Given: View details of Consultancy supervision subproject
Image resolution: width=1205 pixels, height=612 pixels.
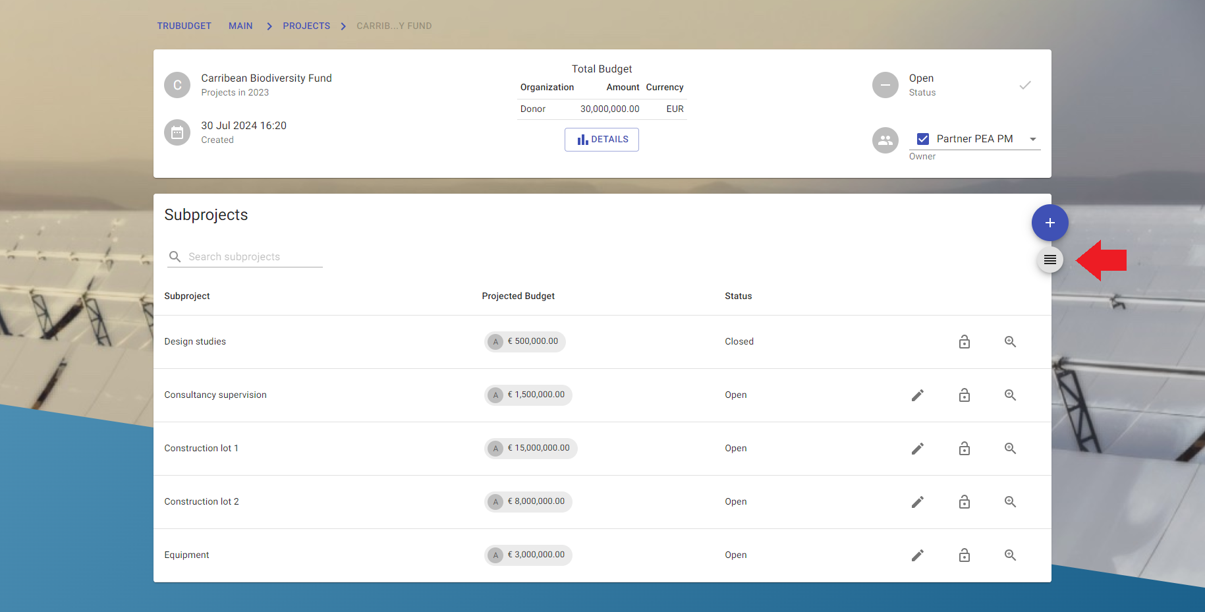Looking at the screenshot, I should coord(1010,395).
